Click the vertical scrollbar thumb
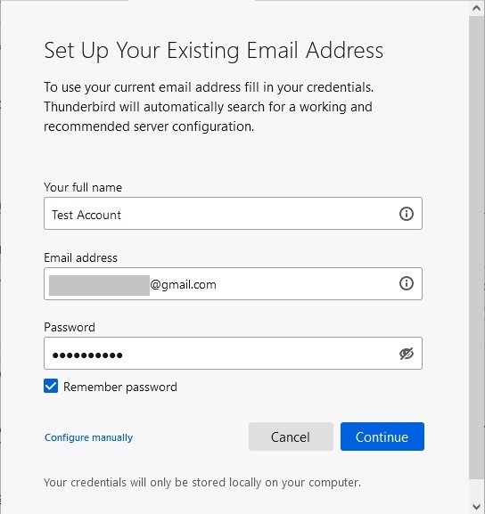Image resolution: width=485 pixels, height=514 pixels. tap(476, 248)
